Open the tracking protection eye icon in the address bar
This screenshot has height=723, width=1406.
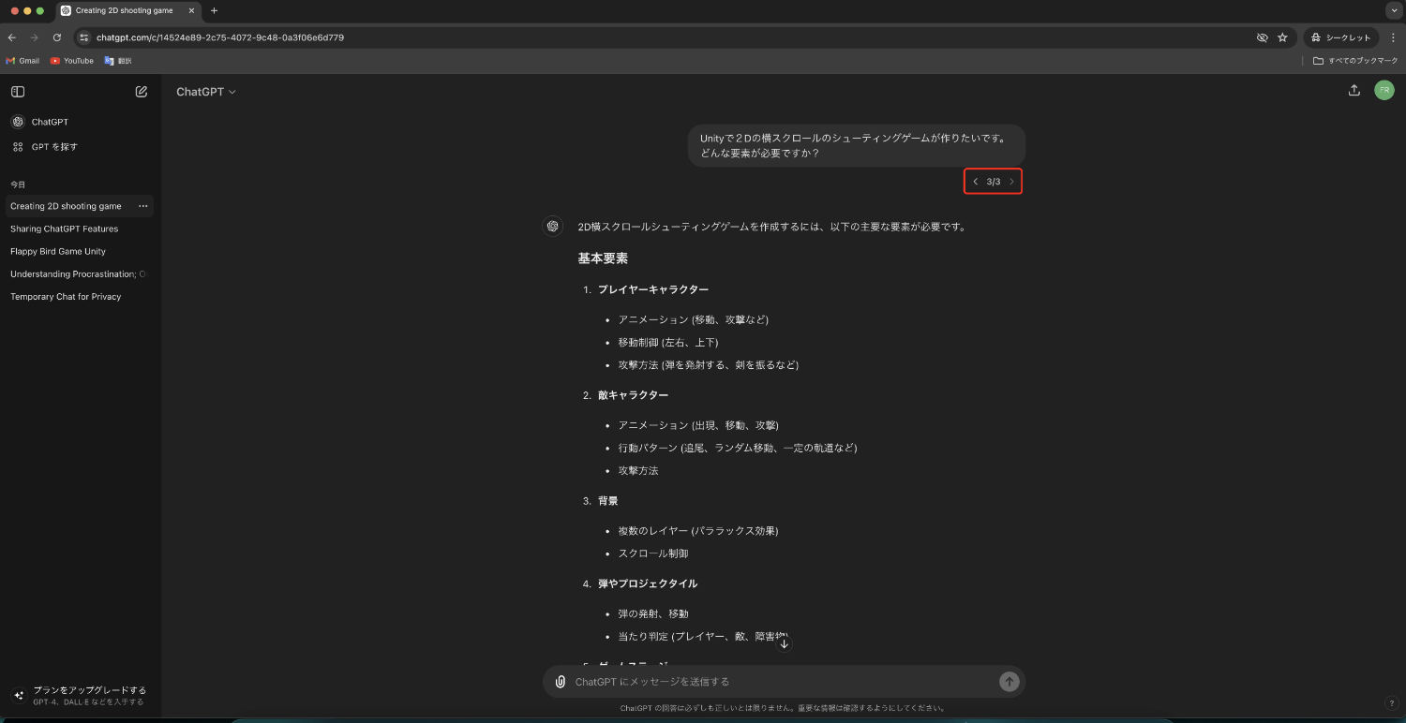click(x=1262, y=37)
